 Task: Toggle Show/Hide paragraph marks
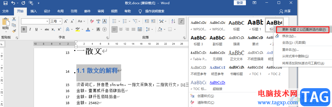click(x=181, y=21)
